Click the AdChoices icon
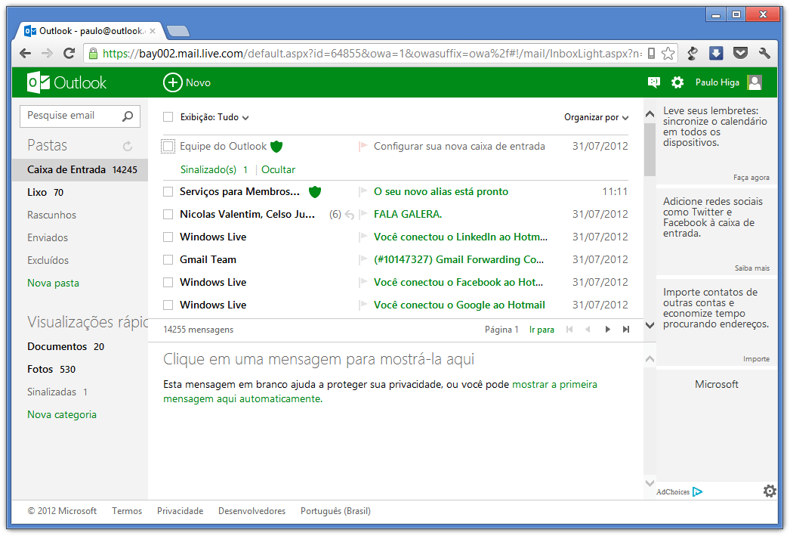 click(698, 491)
